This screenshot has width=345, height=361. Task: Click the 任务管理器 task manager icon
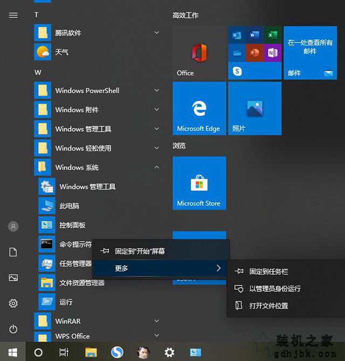47,263
